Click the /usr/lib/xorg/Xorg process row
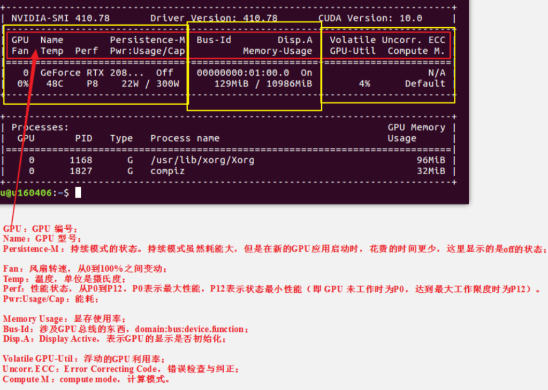This screenshot has height=390, width=548. [x=229, y=160]
